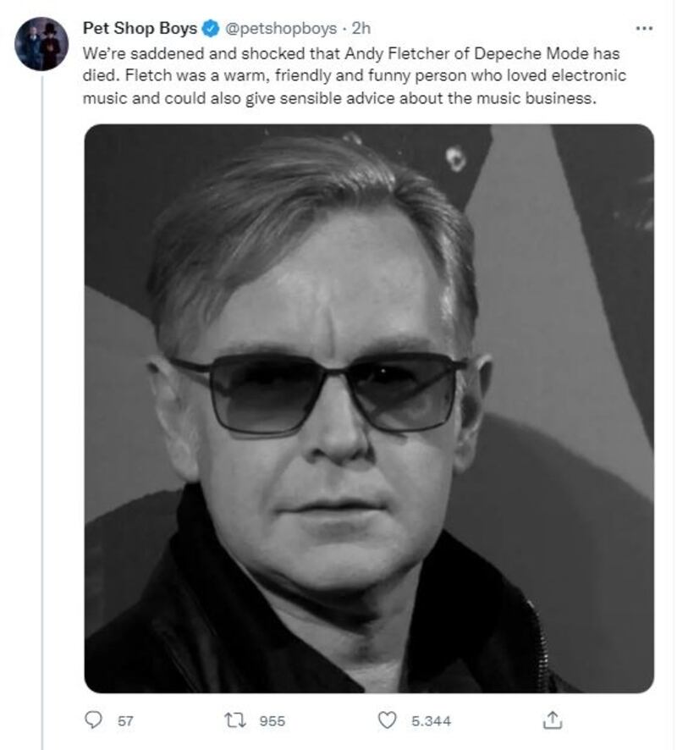The width and height of the screenshot is (677, 750).
Task: Click the blue verified badge
Action: tap(211, 29)
